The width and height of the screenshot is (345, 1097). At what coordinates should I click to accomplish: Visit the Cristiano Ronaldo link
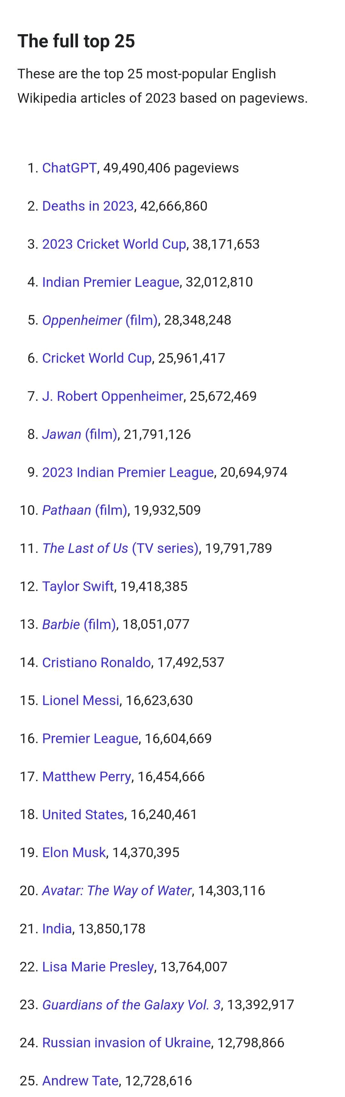click(x=96, y=662)
